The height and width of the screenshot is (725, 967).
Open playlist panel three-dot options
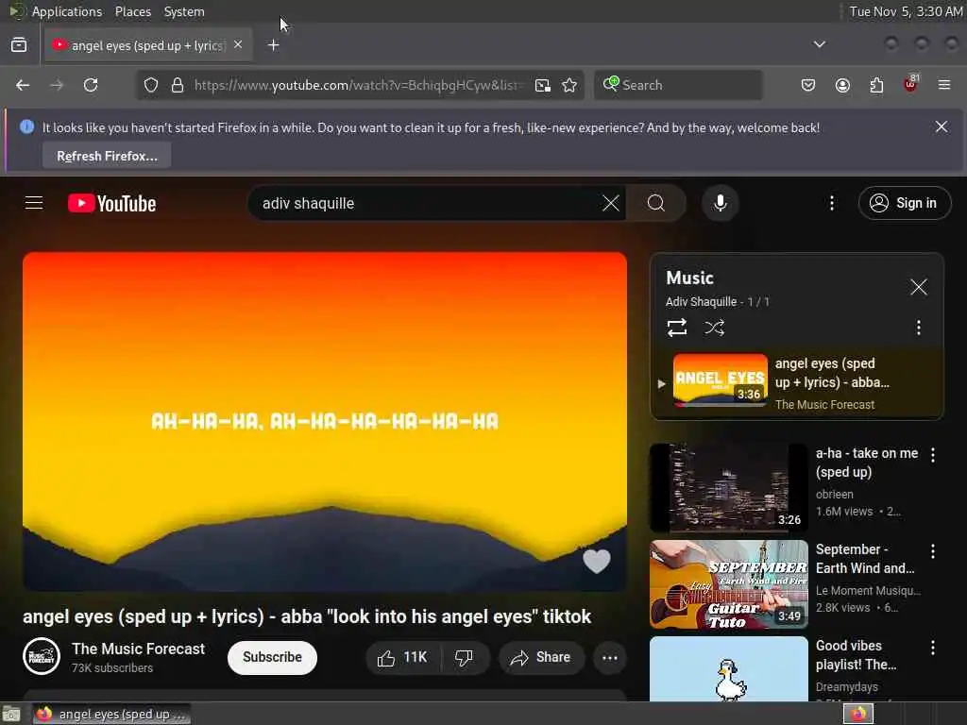[x=918, y=328]
